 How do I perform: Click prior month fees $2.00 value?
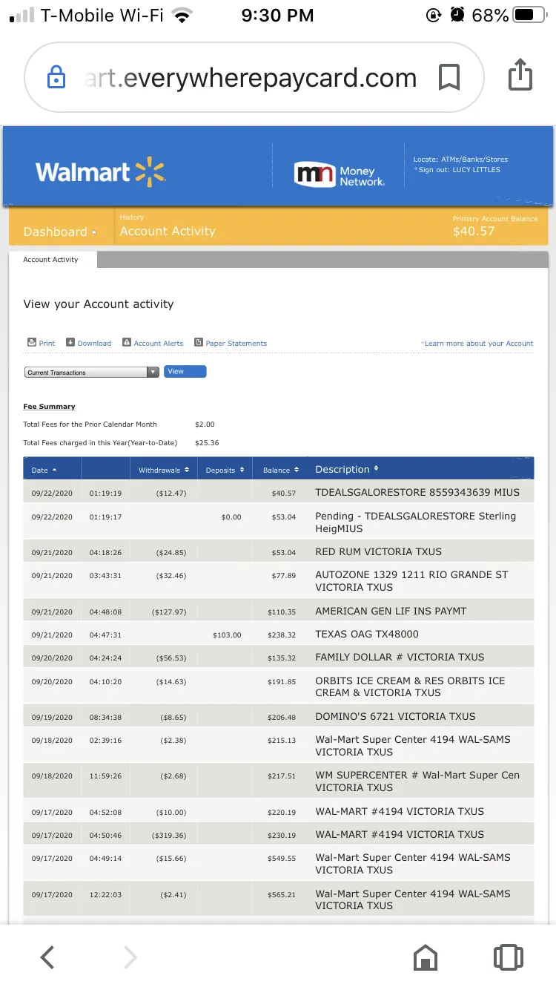(205, 424)
